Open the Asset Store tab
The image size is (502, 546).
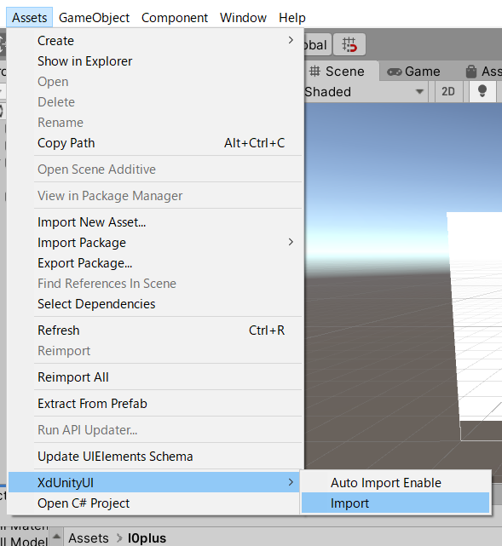483,72
